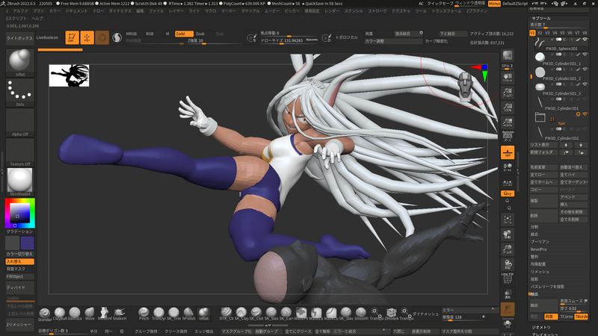Viewport: 598px width, 336px height.
Task: Expand the ジオメトリ section
Action: click(542, 327)
